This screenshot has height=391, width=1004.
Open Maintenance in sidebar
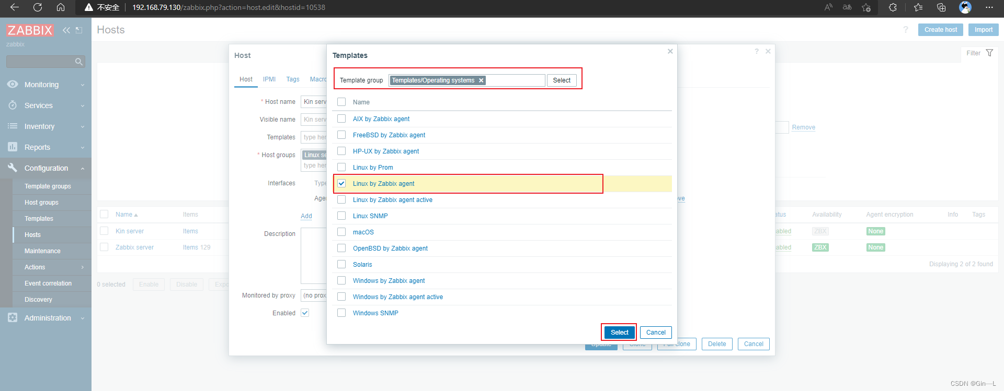pos(42,251)
